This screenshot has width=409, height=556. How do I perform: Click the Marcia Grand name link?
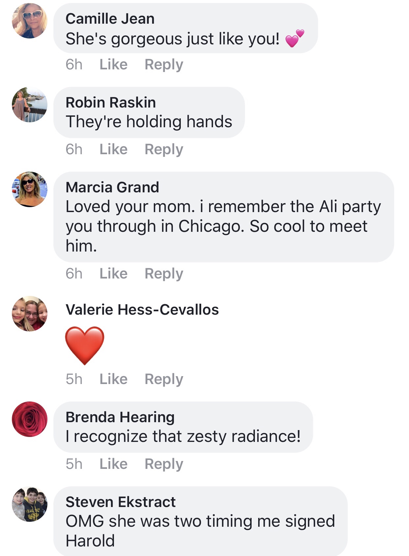[112, 187]
